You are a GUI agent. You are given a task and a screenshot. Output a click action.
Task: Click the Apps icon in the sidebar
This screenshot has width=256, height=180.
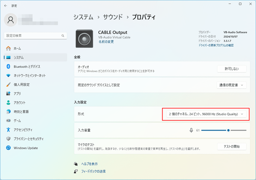pyautogui.click(x=9, y=93)
